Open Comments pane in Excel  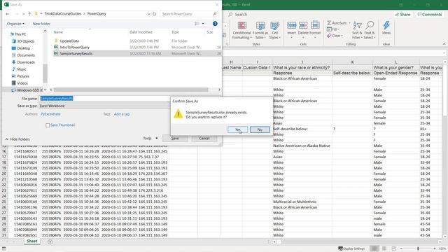pyautogui.click(x=429, y=14)
